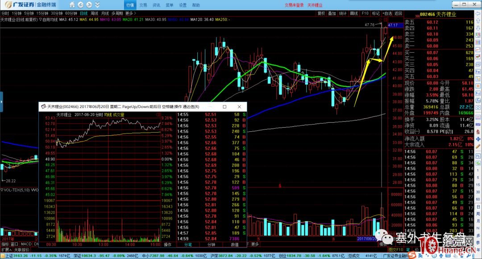
Task: Click the 统计 toolbar button
Action: click(x=343, y=13)
